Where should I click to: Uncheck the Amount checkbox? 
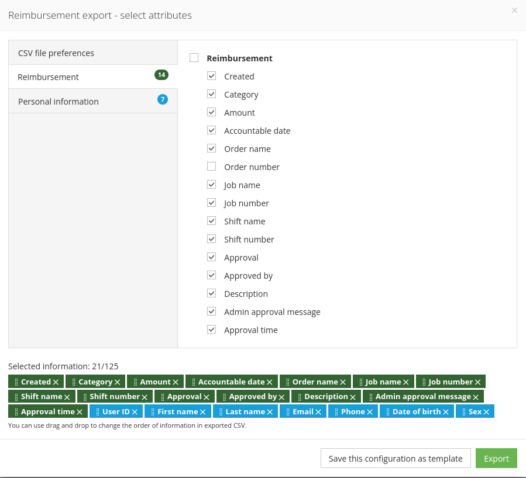211,112
